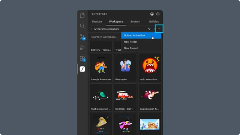The image size is (240, 135).
Task: Switch to the System tab
Action: click(135, 22)
